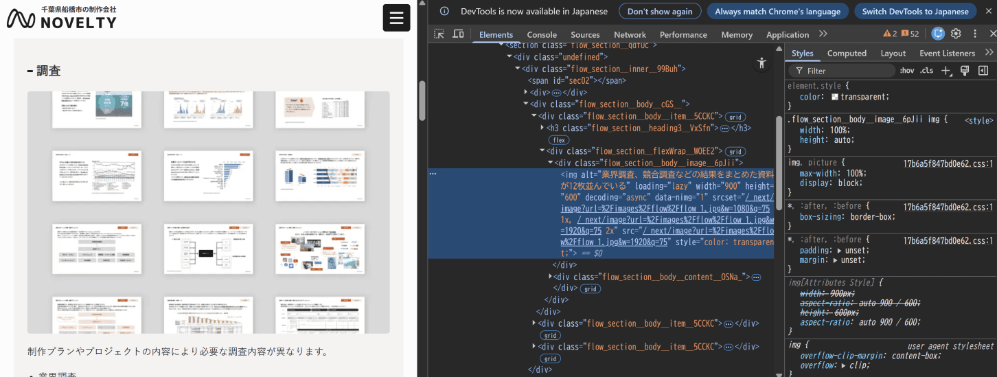Toggle the rendering emulations paintbrush icon
The width and height of the screenshot is (997, 377).
(x=965, y=71)
